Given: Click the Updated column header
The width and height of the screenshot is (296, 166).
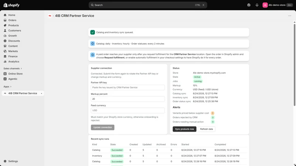Looking at the screenshot, I should (x=147, y=145).
